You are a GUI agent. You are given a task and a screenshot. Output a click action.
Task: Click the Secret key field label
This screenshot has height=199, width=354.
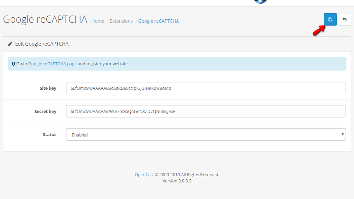tap(45, 112)
